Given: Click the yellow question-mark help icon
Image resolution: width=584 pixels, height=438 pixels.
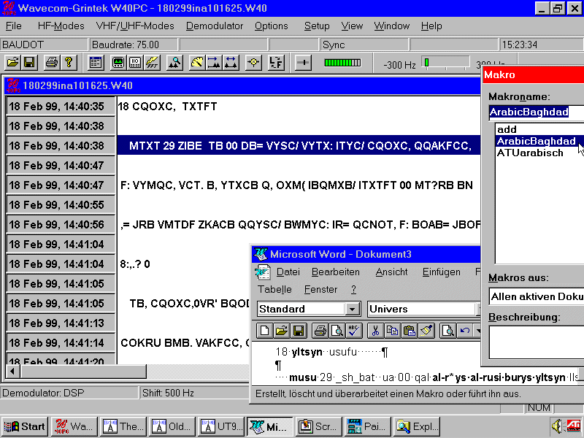Looking at the screenshot, I should pos(69,64).
